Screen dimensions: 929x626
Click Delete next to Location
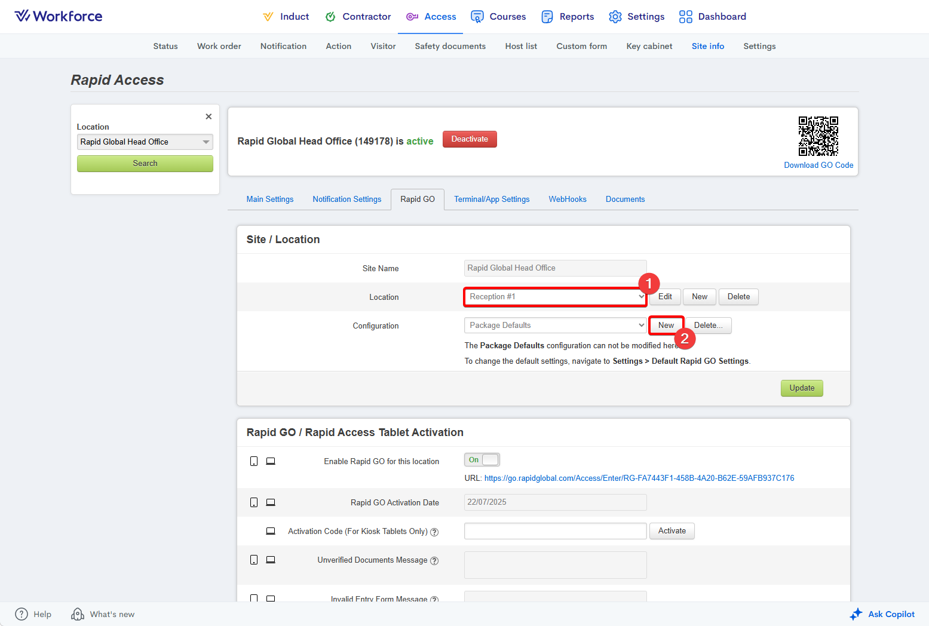(738, 297)
